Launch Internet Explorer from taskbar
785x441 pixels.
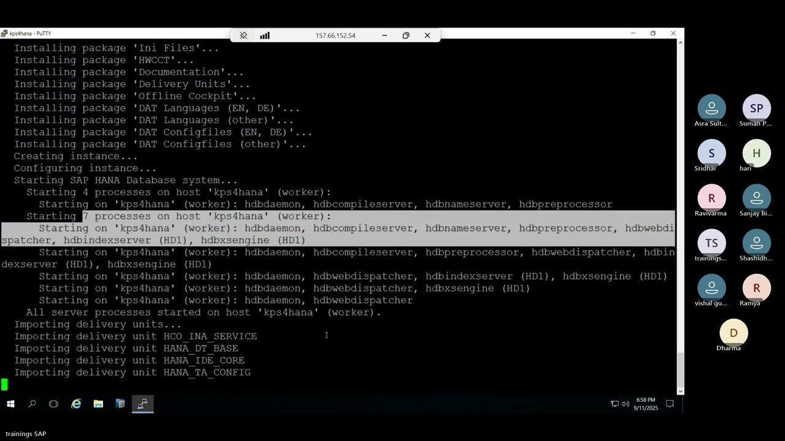coord(76,404)
